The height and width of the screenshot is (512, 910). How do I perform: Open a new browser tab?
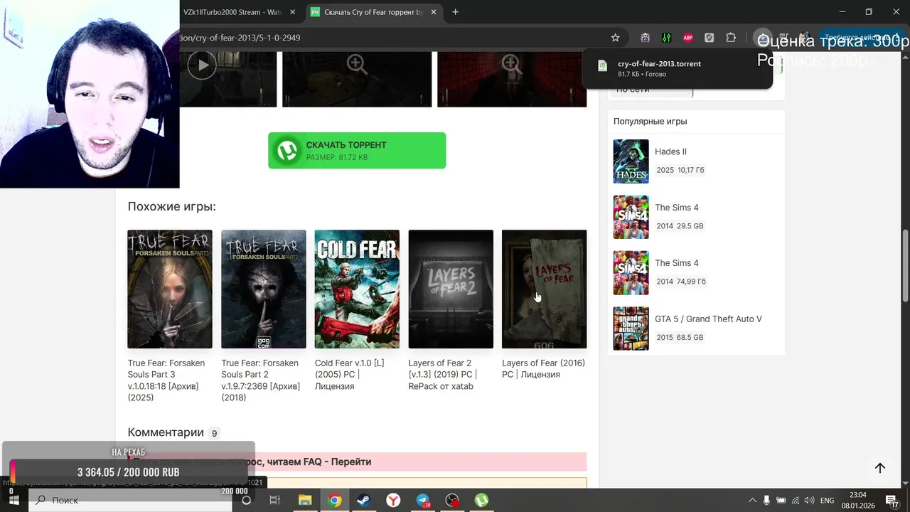tap(456, 12)
